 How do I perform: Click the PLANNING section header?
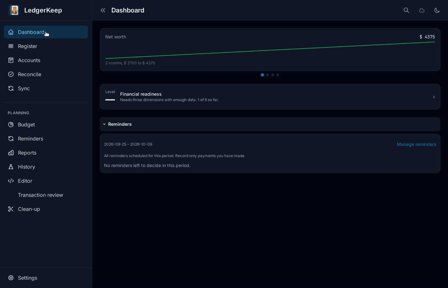point(19,113)
